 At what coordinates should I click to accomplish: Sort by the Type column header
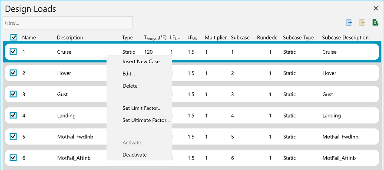(x=128, y=38)
